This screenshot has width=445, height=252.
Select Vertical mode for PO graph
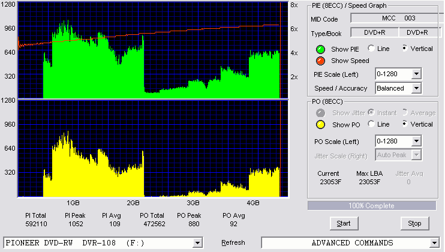tap(405, 124)
